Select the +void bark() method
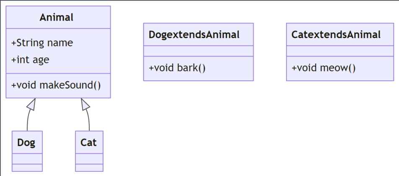 point(177,68)
